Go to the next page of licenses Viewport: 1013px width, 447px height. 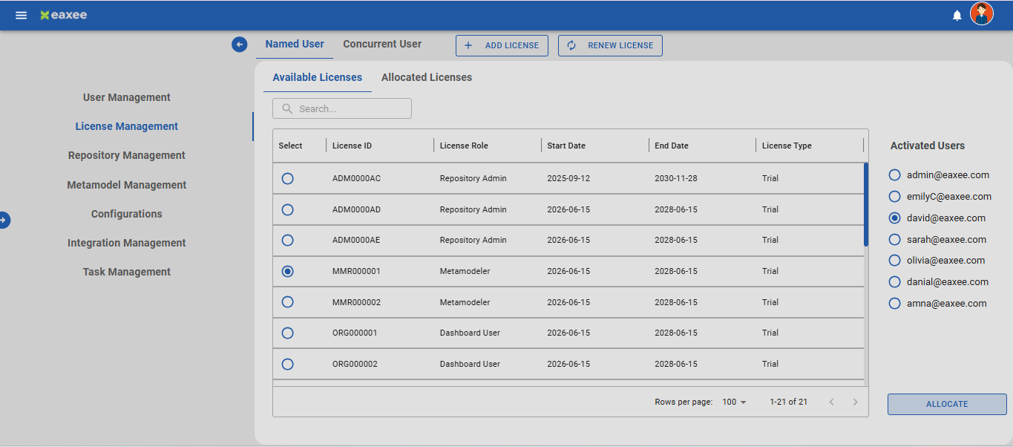pyautogui.click(x=855, y=402)
